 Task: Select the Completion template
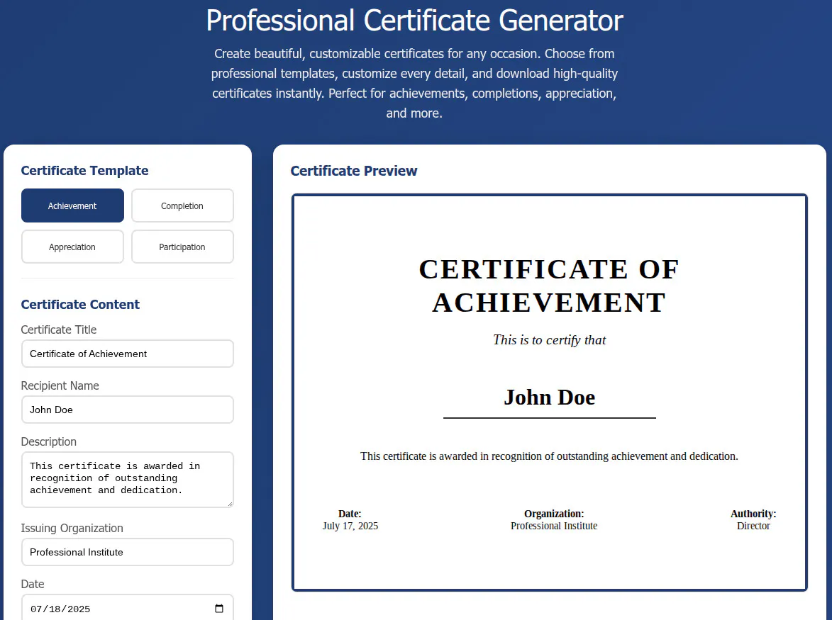coord(182,205)
